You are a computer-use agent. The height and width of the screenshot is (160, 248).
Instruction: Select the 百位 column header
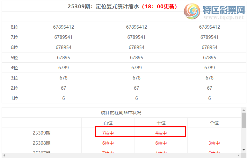[108, 123]
